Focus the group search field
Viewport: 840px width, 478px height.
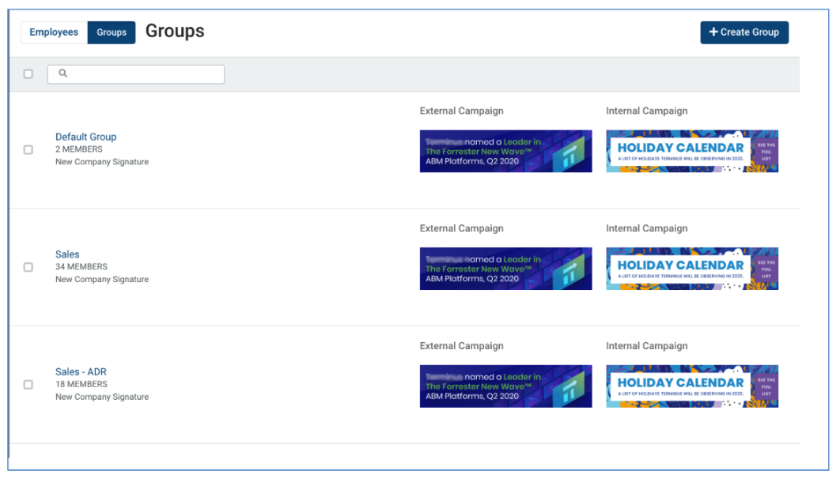136,73
